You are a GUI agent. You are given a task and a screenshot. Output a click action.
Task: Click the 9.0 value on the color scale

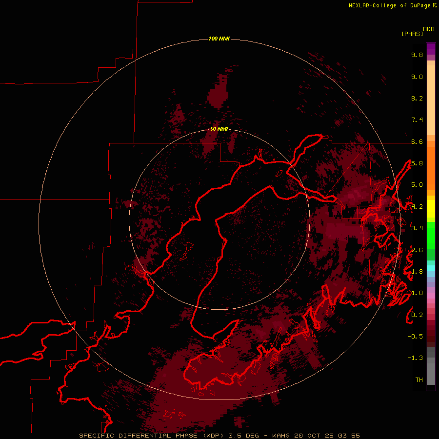point(417,77)
